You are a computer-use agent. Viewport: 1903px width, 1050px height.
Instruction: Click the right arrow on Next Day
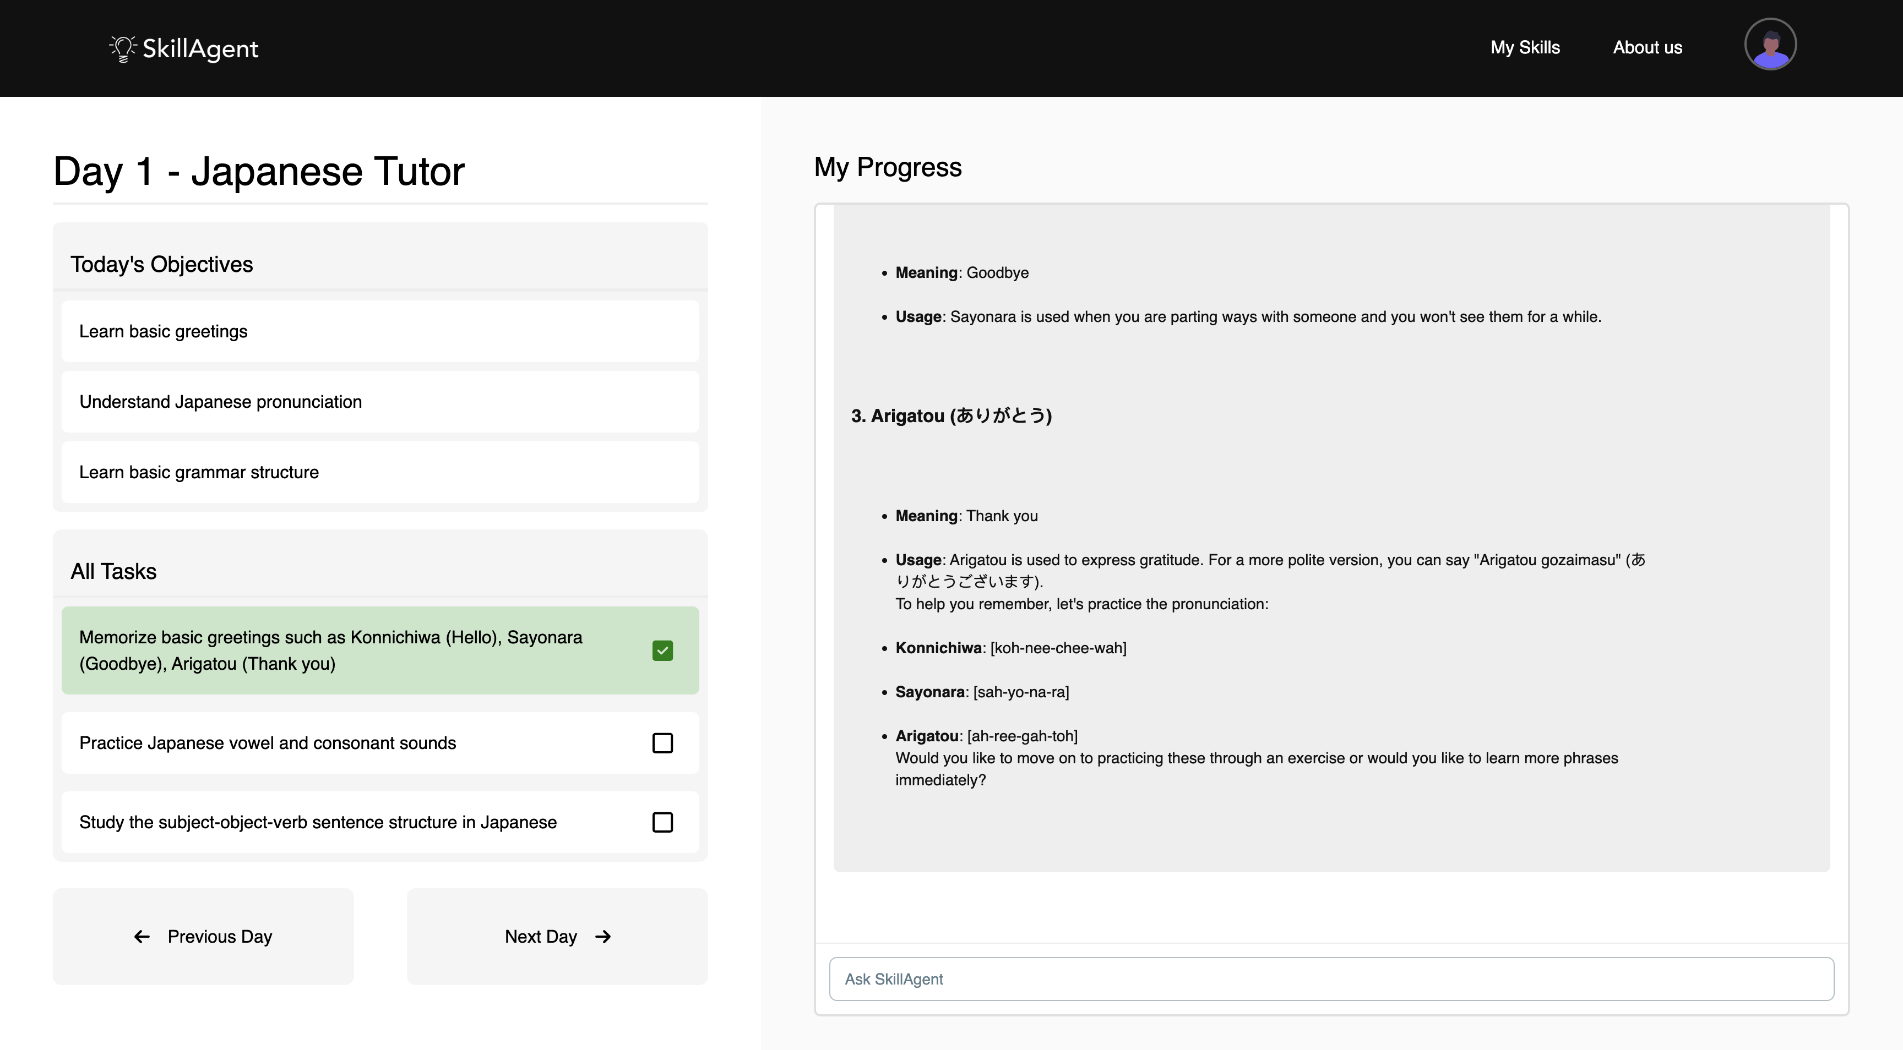coord(603,936)
